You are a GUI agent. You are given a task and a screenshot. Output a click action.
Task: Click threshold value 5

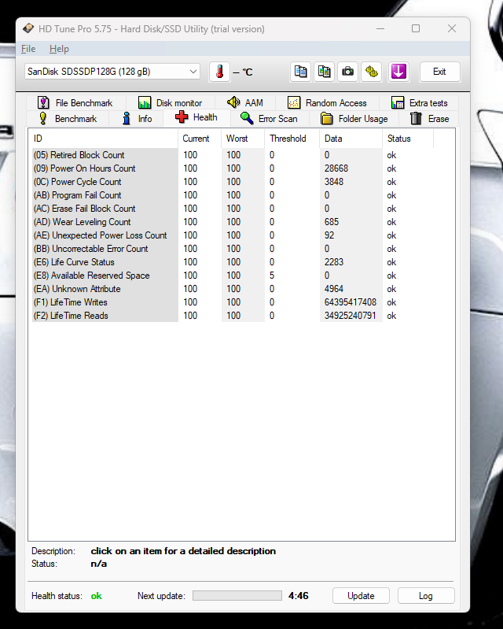tap(272, 276)
